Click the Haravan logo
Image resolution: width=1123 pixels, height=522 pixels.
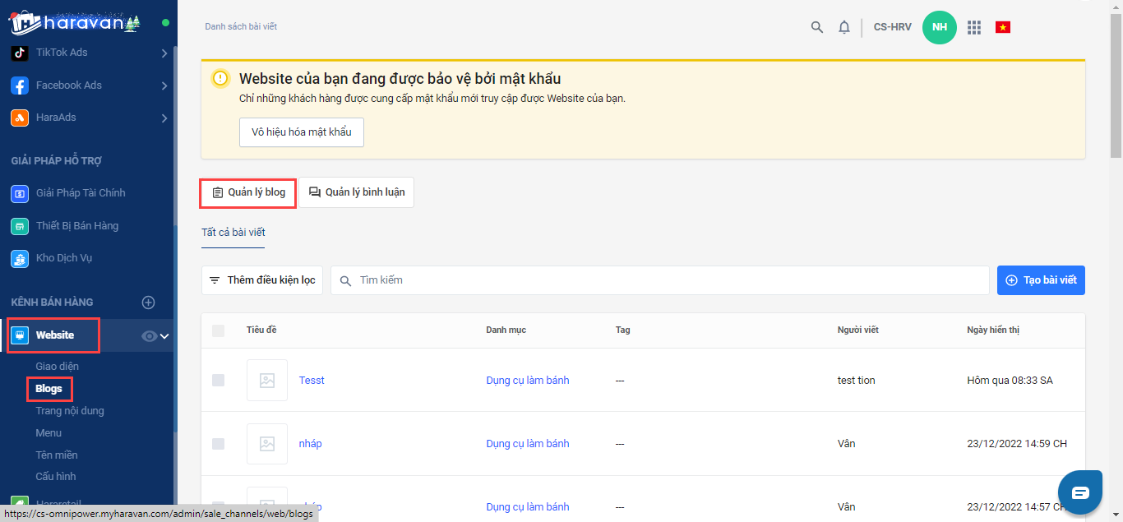(74, 22)
